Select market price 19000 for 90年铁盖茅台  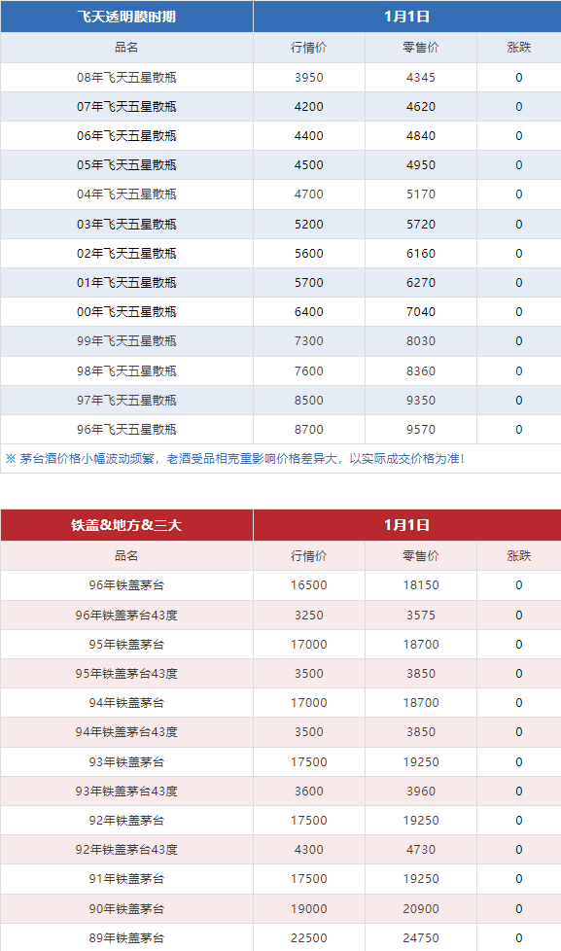[x=309, y=908]
